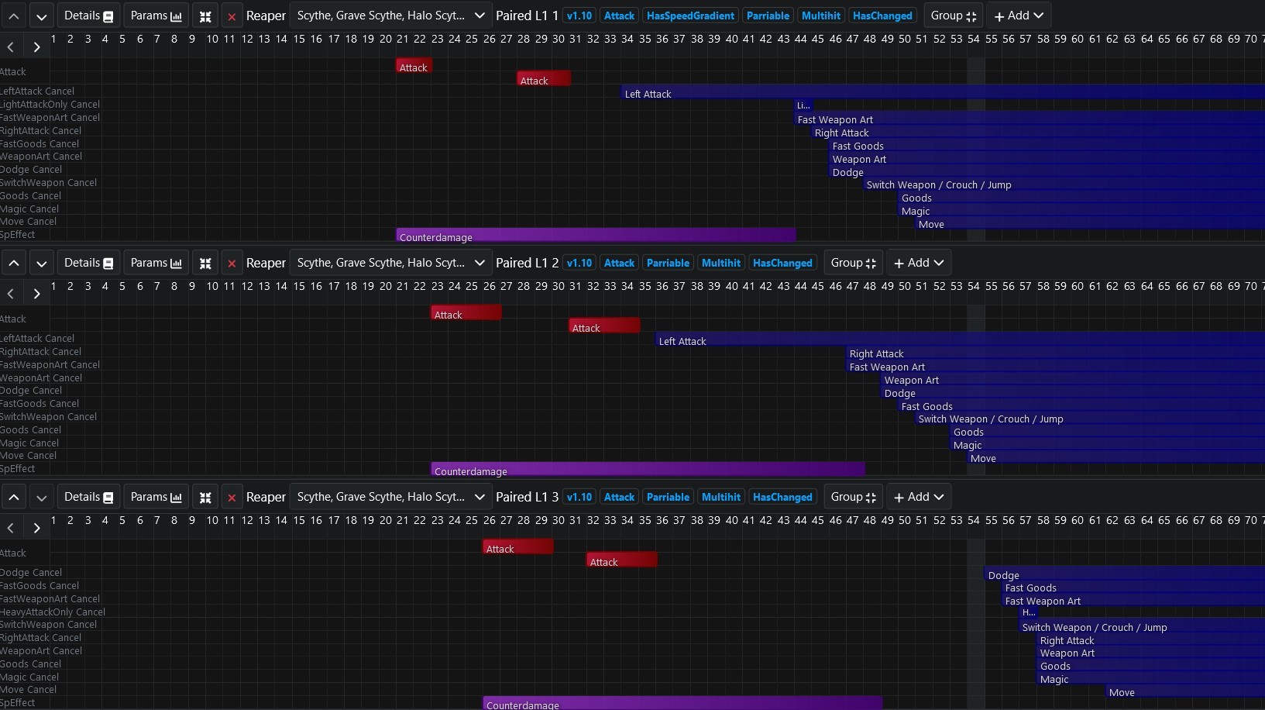
Task: Open Group menu in Paired L1 2
Action: pos(853,263)
